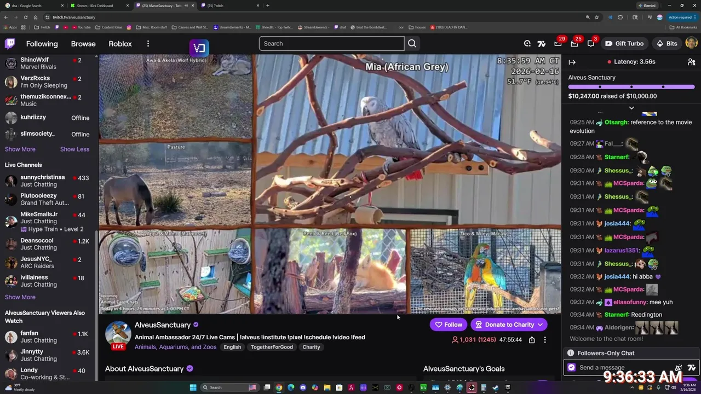The height and width of the screenshot is (394, 701).
Task: Click the Twitch logo home icon
Action: pyautogui.click(x=10, y=44)
